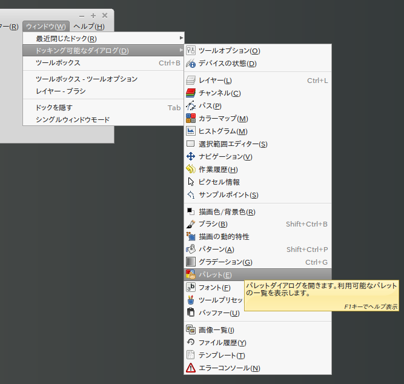This screenshot has width=404, height=384.
Task: Minimize the window with the dash button
Action: 82,16
